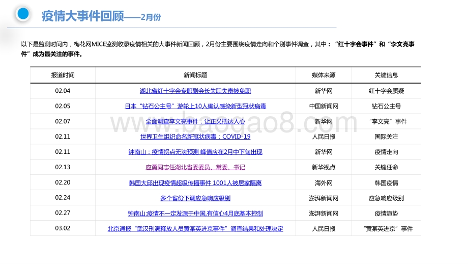The image size is (468, 264).
Task: Click 人民日报 in the COVID-19 row
Action: click(x=324, y=137)
